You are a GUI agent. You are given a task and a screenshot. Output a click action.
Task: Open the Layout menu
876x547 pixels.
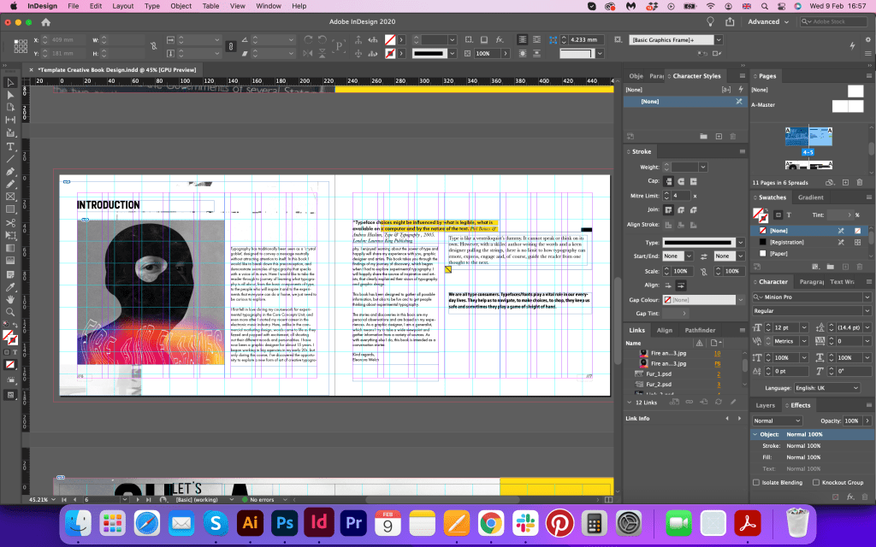pos(123,6)
